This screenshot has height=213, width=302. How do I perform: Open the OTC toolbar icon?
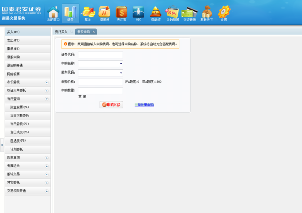[138, 13]
